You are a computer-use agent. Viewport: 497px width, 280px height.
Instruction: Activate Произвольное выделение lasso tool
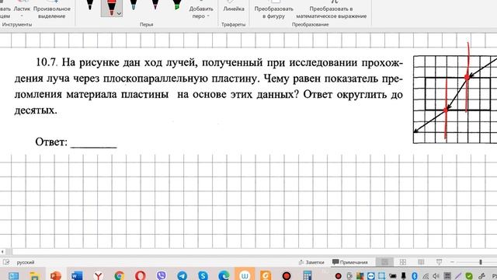[x=52, y=12]
